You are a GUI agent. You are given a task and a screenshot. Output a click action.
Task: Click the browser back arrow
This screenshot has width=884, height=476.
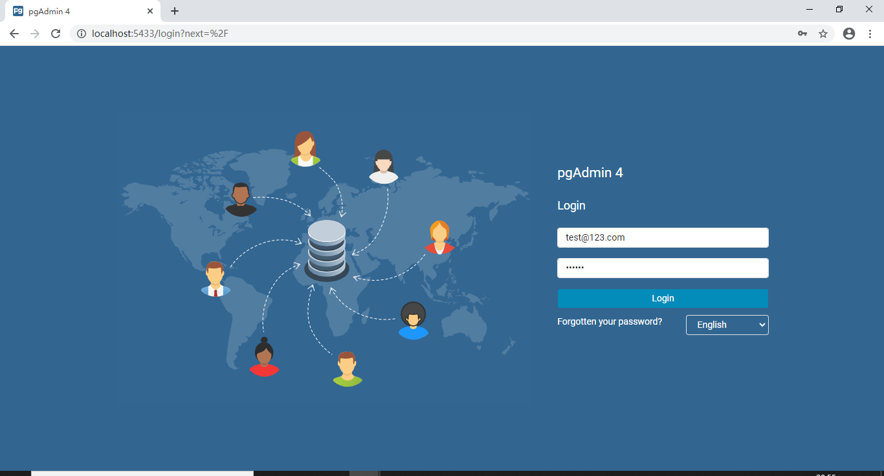[x=14, y=34]
